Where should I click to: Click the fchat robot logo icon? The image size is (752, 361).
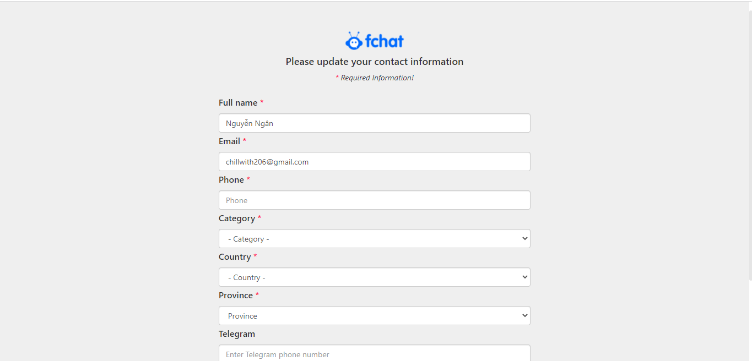[x=354, y=41]
